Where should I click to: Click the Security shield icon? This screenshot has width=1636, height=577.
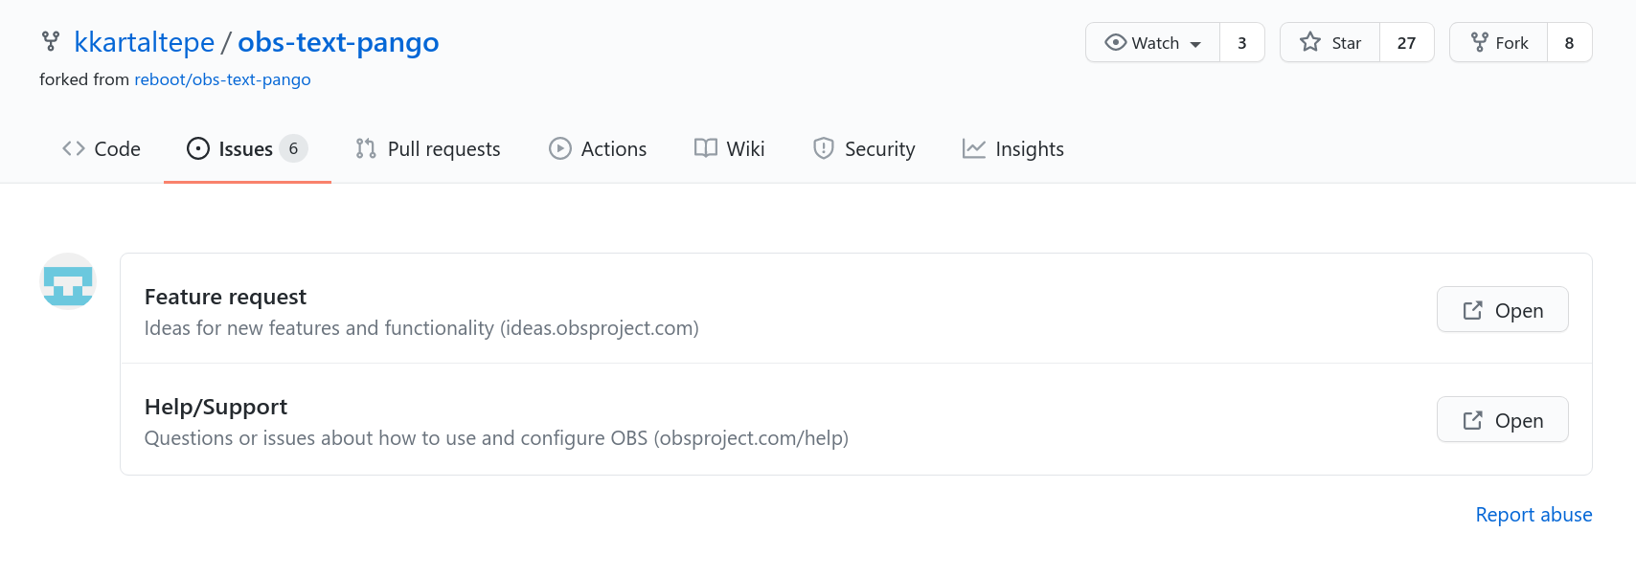824,148
